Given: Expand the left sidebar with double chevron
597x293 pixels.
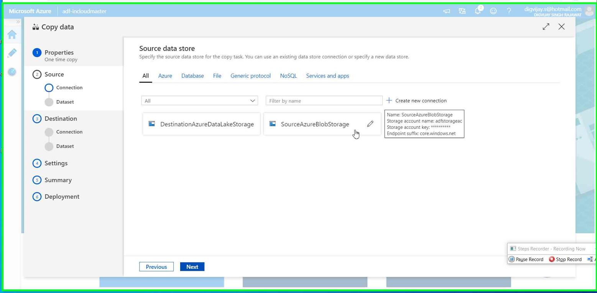Looking at the screenshot, I should 18,22.
